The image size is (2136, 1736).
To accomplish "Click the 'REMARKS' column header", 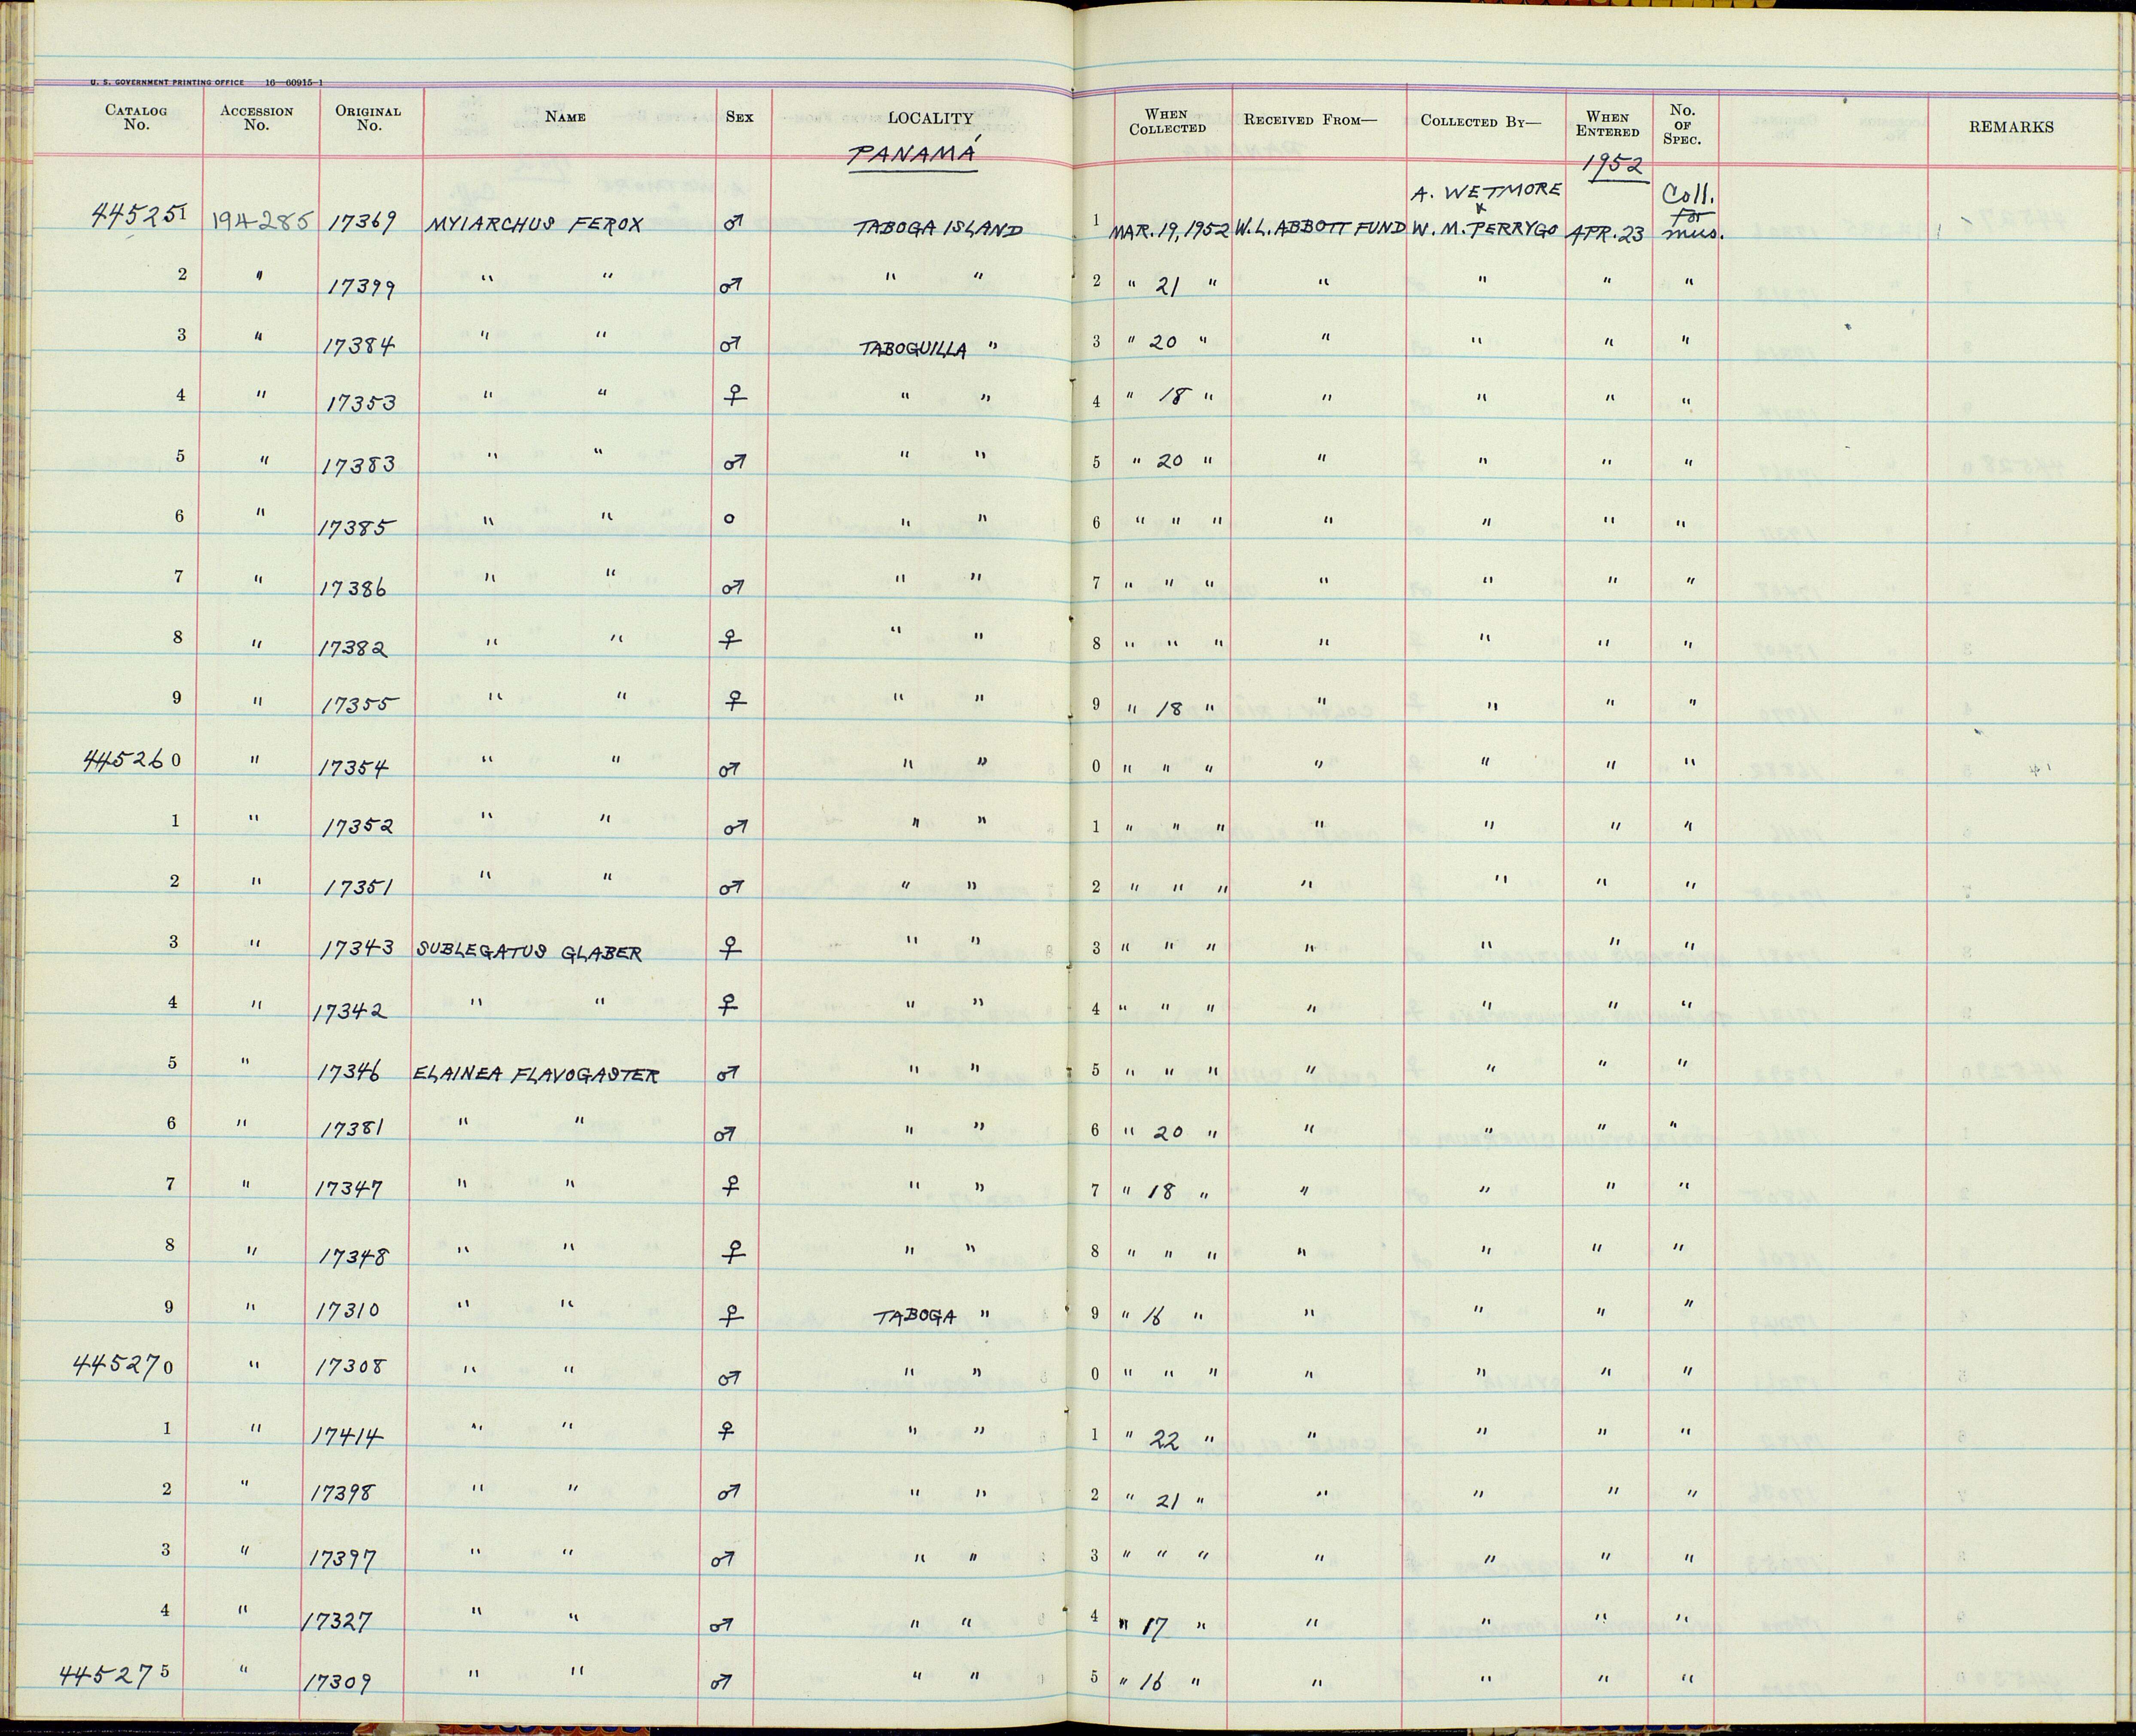I will (x=2011, y=127).
